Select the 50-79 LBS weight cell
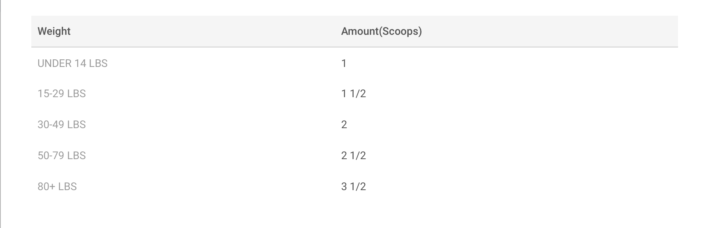The image size is (701, 228). pyautogui.click(x=62, y=156)
